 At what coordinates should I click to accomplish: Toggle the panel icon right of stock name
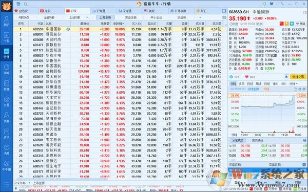[x=304, y=12]
